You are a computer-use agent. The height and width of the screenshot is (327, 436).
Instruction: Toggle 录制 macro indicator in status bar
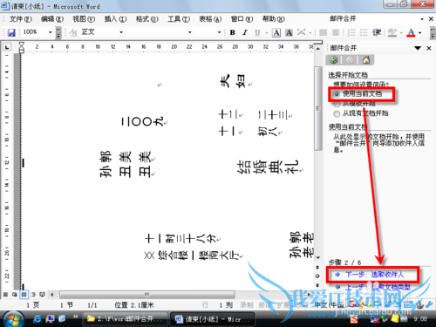[x=247, y=305]
